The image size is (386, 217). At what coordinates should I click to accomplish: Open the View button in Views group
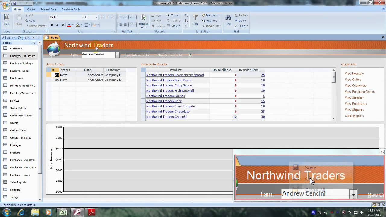tap(6, 20)
